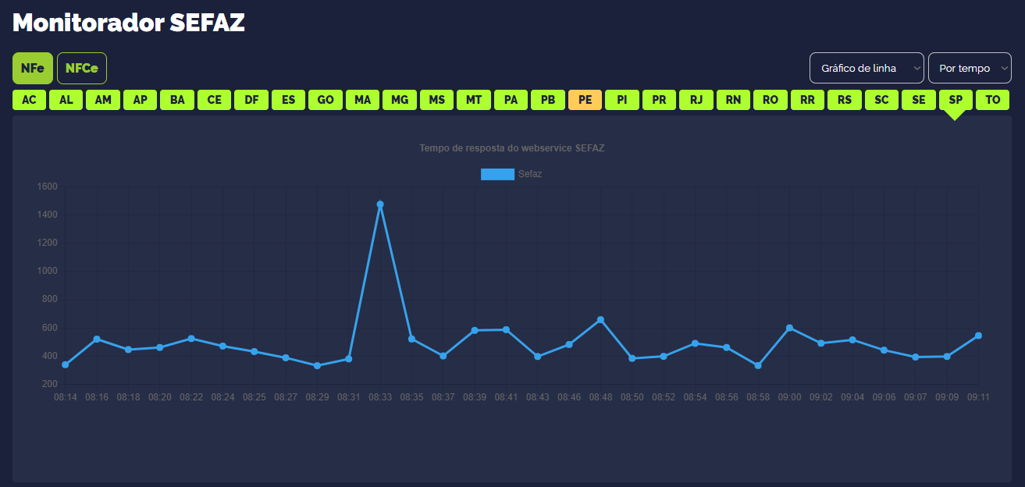Viewport: 1025px width, 487px height.
Task: Select the SC state tab
Action: (882, 100)
